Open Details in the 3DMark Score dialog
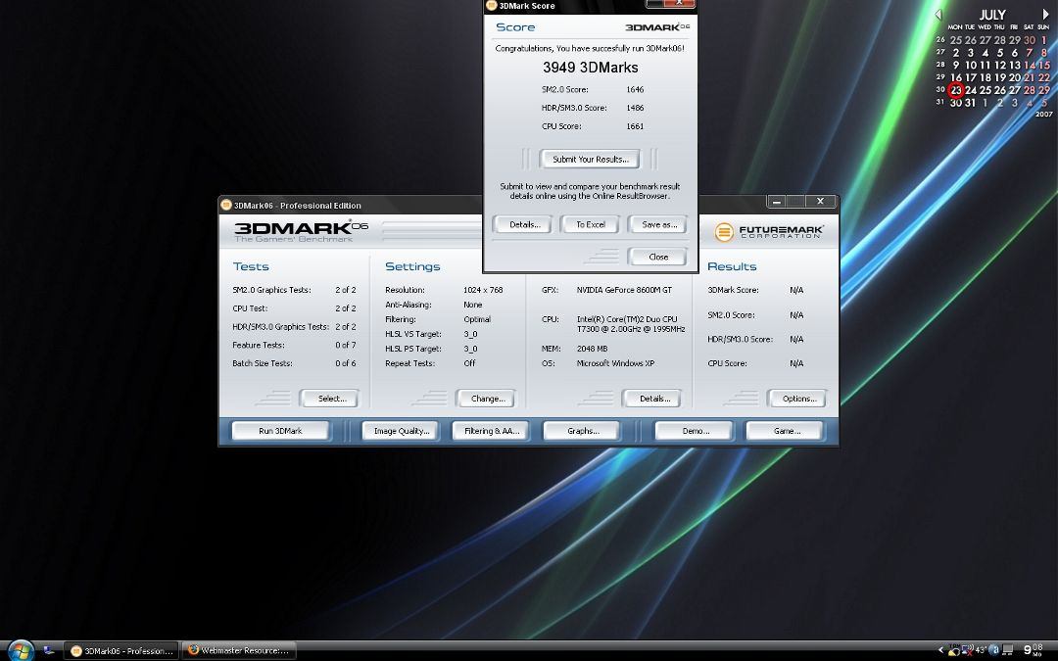Image resolution: width=1058 pixels, height=661 pixels. click(x=523, y=224)
